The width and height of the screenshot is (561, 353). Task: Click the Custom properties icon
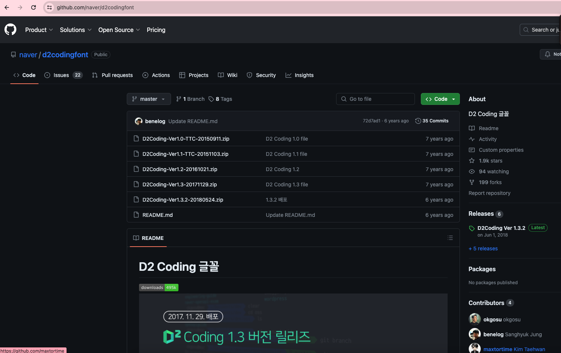(471, 150)
